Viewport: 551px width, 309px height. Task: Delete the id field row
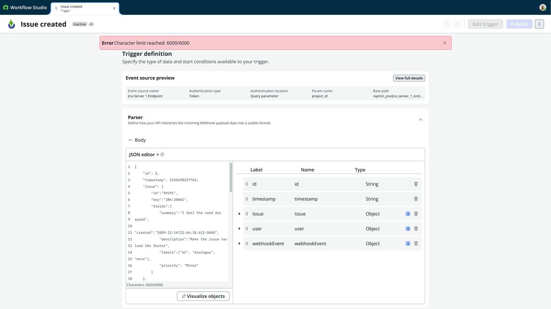tap(416, 184)
